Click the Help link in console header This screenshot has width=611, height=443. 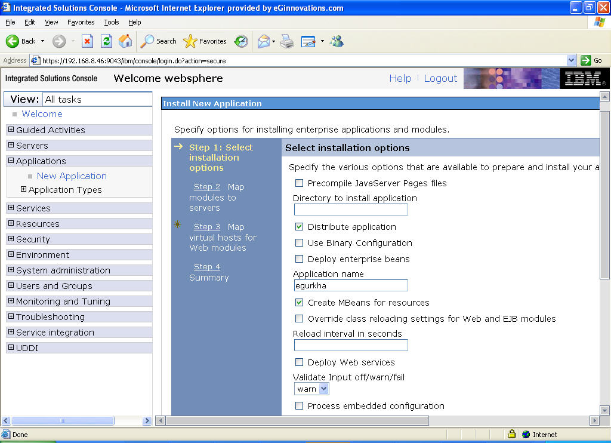(400, 78)
